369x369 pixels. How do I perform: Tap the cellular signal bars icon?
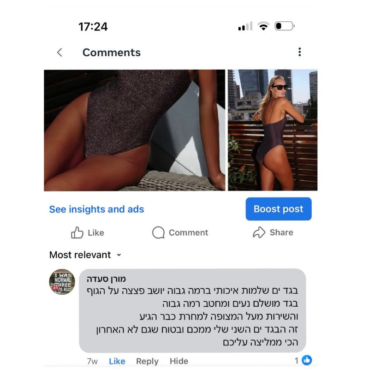point(245,26)
